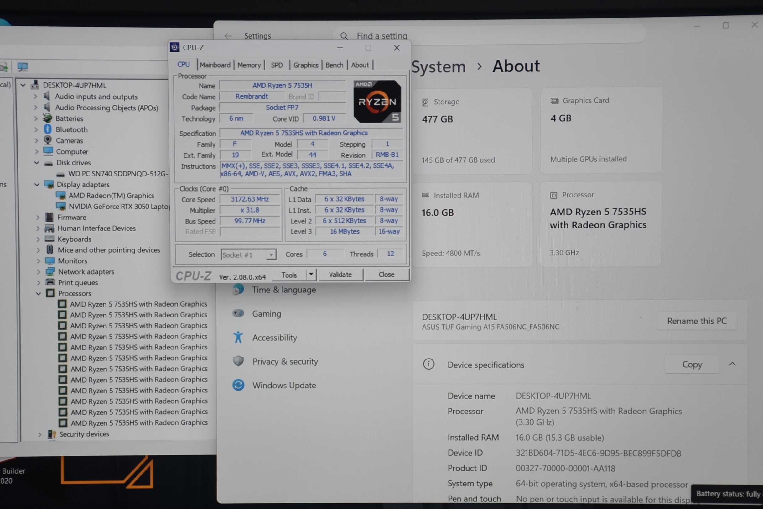This screenshot has width=763, height=509.
Task: Open the Tools dropdown arrow in CPU-Z
Action: tap(311, 275)
